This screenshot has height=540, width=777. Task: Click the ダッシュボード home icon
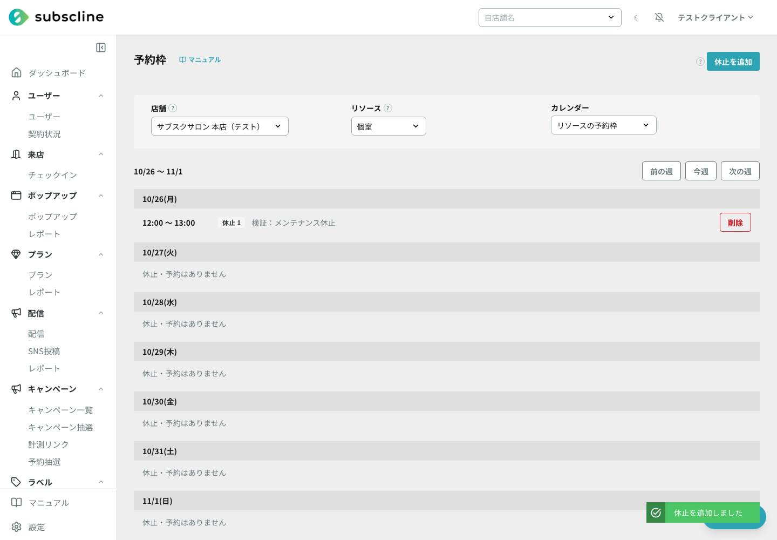pos(17,72)
